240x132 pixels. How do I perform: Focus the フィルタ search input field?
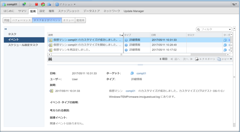(x=214, y=30)
